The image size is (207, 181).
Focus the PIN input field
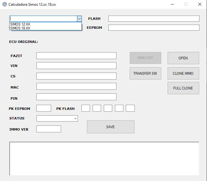pos(76,97)
